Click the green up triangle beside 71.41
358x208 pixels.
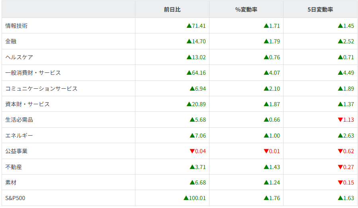(189, 26)
